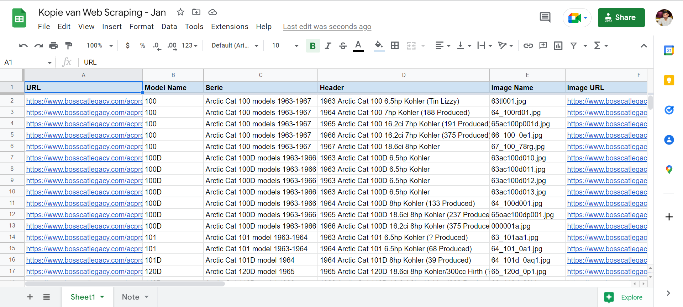Decrease decimal places
Viewport: 683px width, 307px height.
click(x=157, y=46)
